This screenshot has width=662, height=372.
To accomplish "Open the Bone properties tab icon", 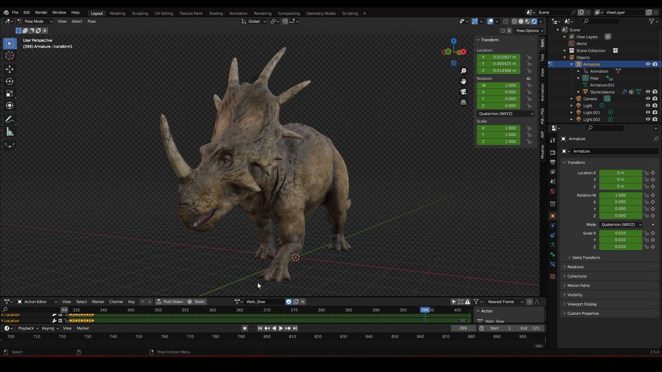I will click(x=553, y=255).
